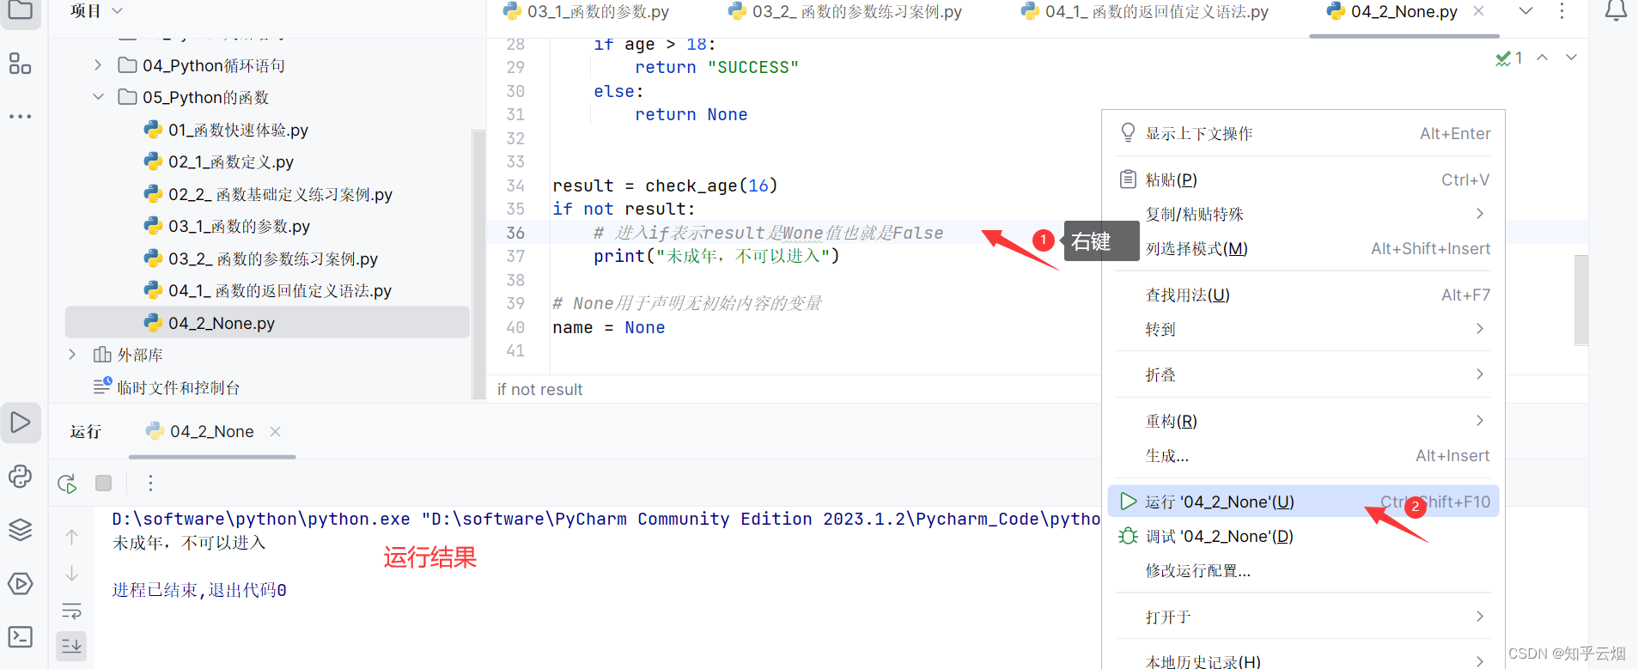Click line number 36 in gutter
Viewport: 1638px width, 669px height.
coord(515,233)
